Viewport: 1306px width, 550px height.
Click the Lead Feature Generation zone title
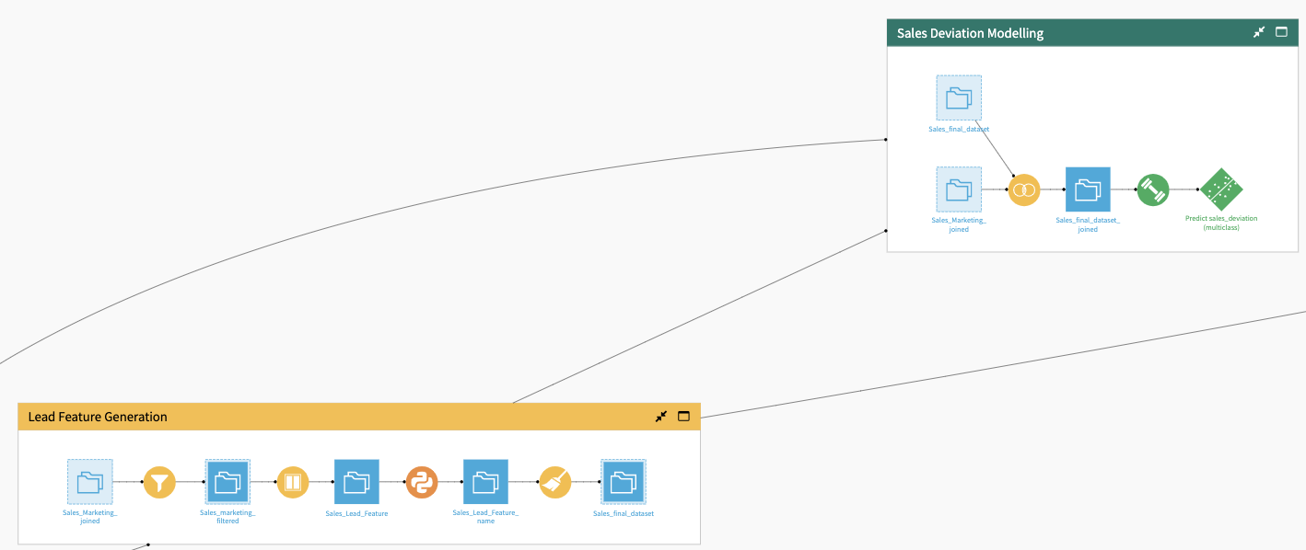(x=98, y=418)
